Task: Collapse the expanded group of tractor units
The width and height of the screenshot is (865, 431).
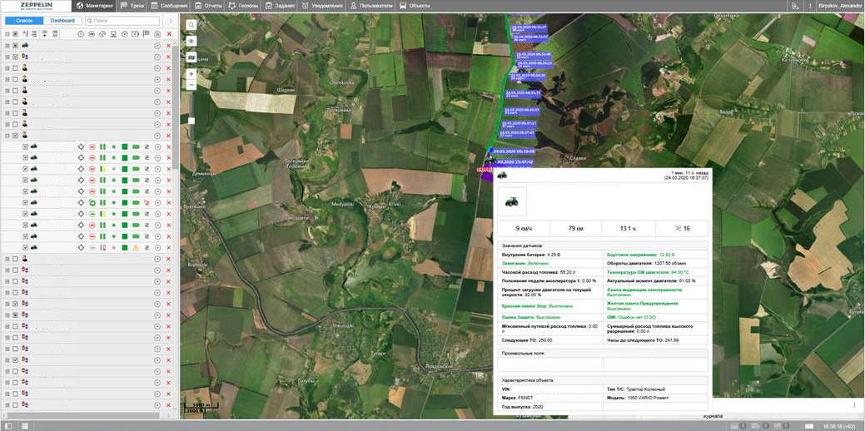Action: coord(7,136)
